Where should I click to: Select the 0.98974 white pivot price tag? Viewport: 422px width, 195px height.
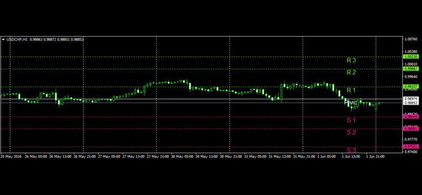pos(411,99)
